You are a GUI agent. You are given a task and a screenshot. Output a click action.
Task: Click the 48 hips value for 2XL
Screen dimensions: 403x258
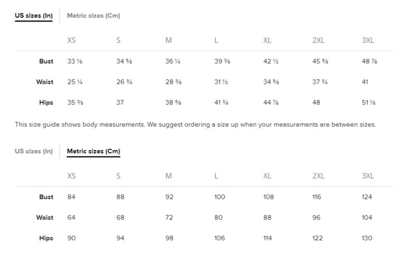click(x=316, y=102)
